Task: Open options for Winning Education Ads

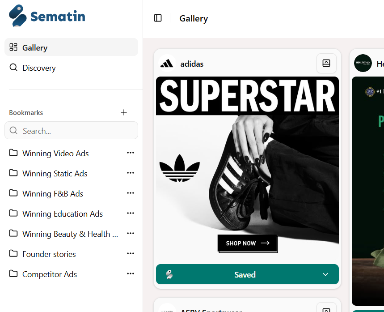Action: [130, 214]
